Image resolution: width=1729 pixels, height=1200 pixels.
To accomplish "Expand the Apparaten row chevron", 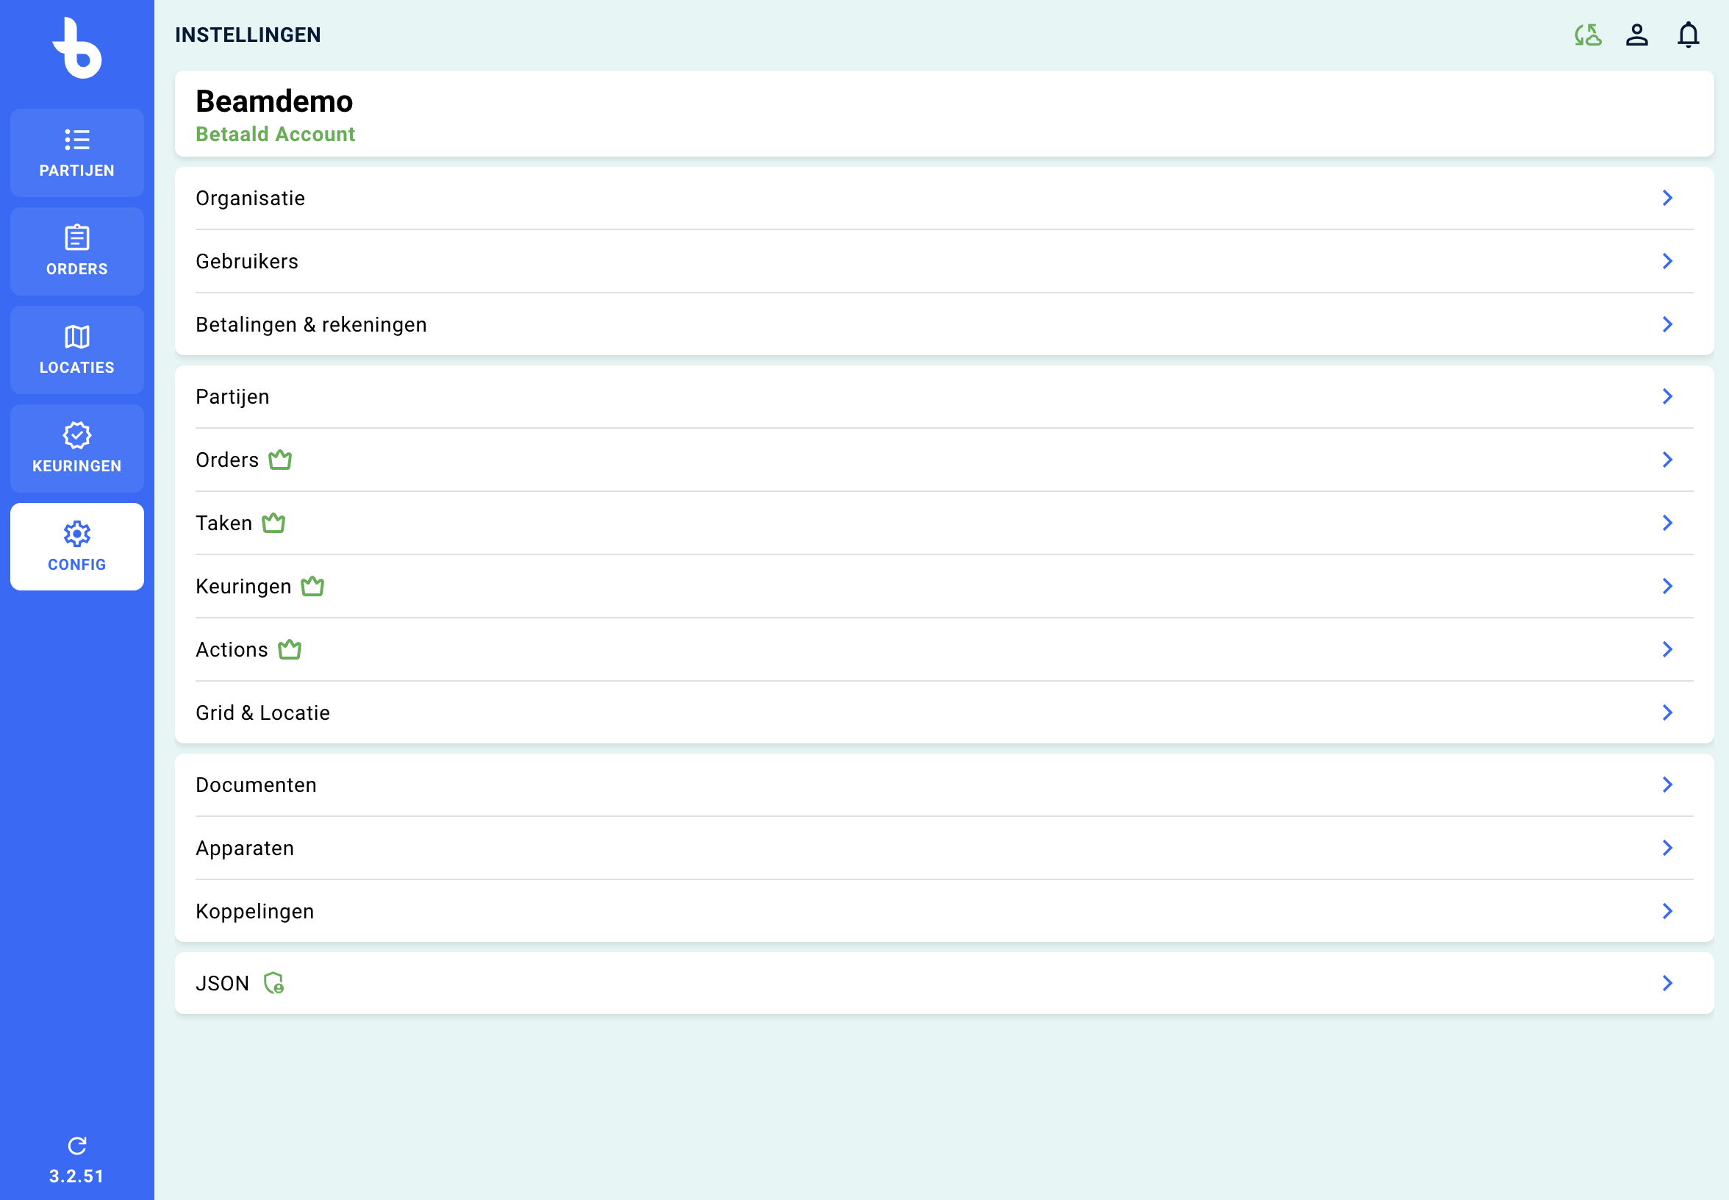I will click(1667, 847).
